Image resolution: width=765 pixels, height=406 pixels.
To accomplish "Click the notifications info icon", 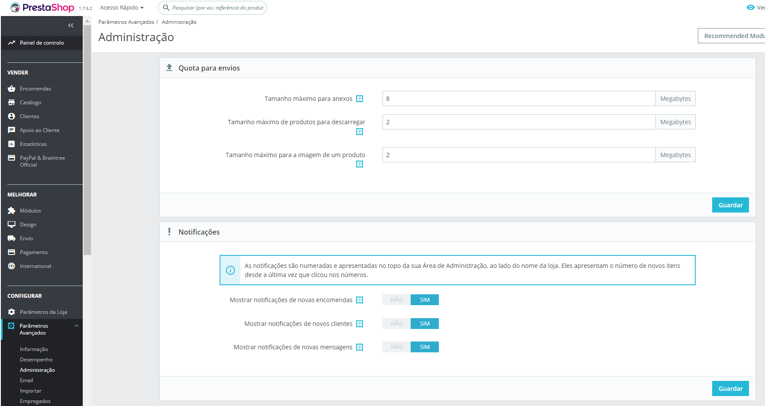I will click(x=230, y=270).
